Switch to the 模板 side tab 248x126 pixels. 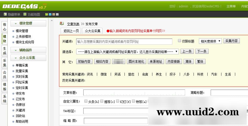(x=5, y=87)
